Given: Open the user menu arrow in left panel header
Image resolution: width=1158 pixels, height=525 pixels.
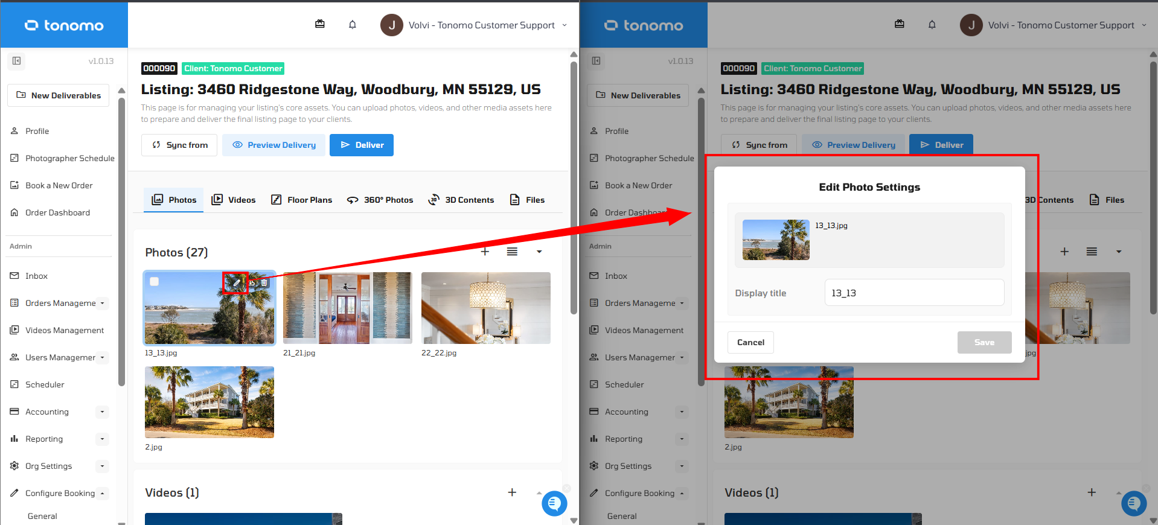Looking at the screenshot, I should tap(565, 25).
